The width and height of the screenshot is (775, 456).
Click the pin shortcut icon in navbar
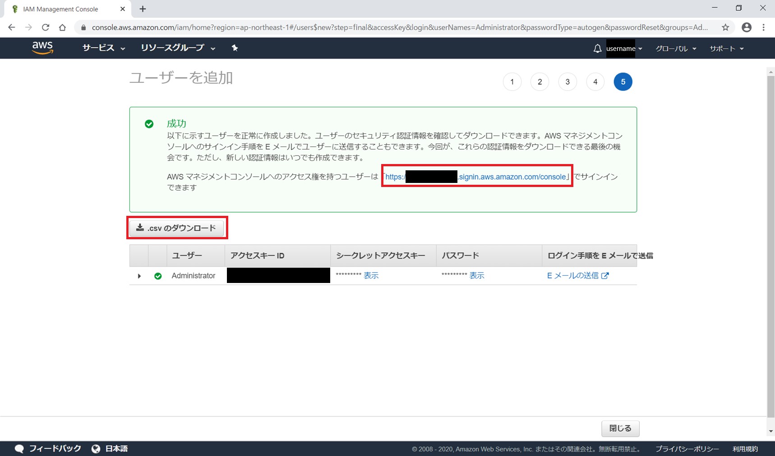[x=235, y=48]
